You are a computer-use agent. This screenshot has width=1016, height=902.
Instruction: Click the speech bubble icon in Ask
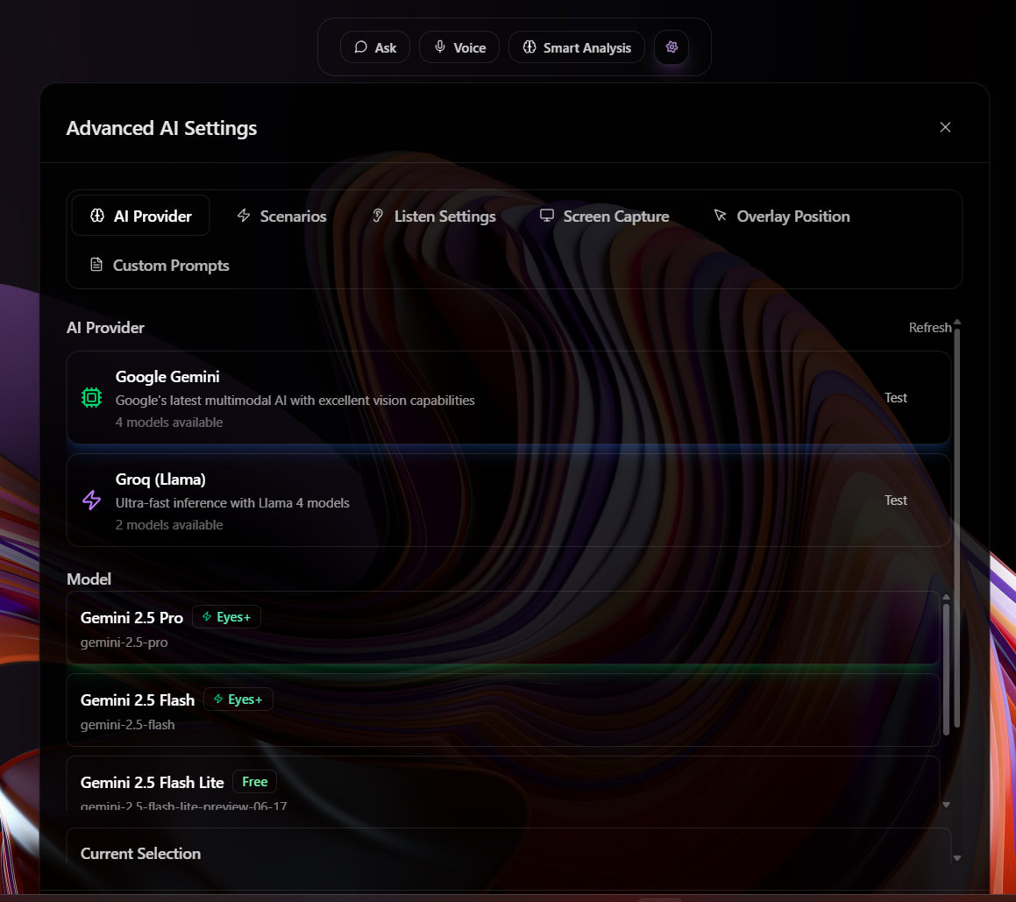(x=360, y=46)
